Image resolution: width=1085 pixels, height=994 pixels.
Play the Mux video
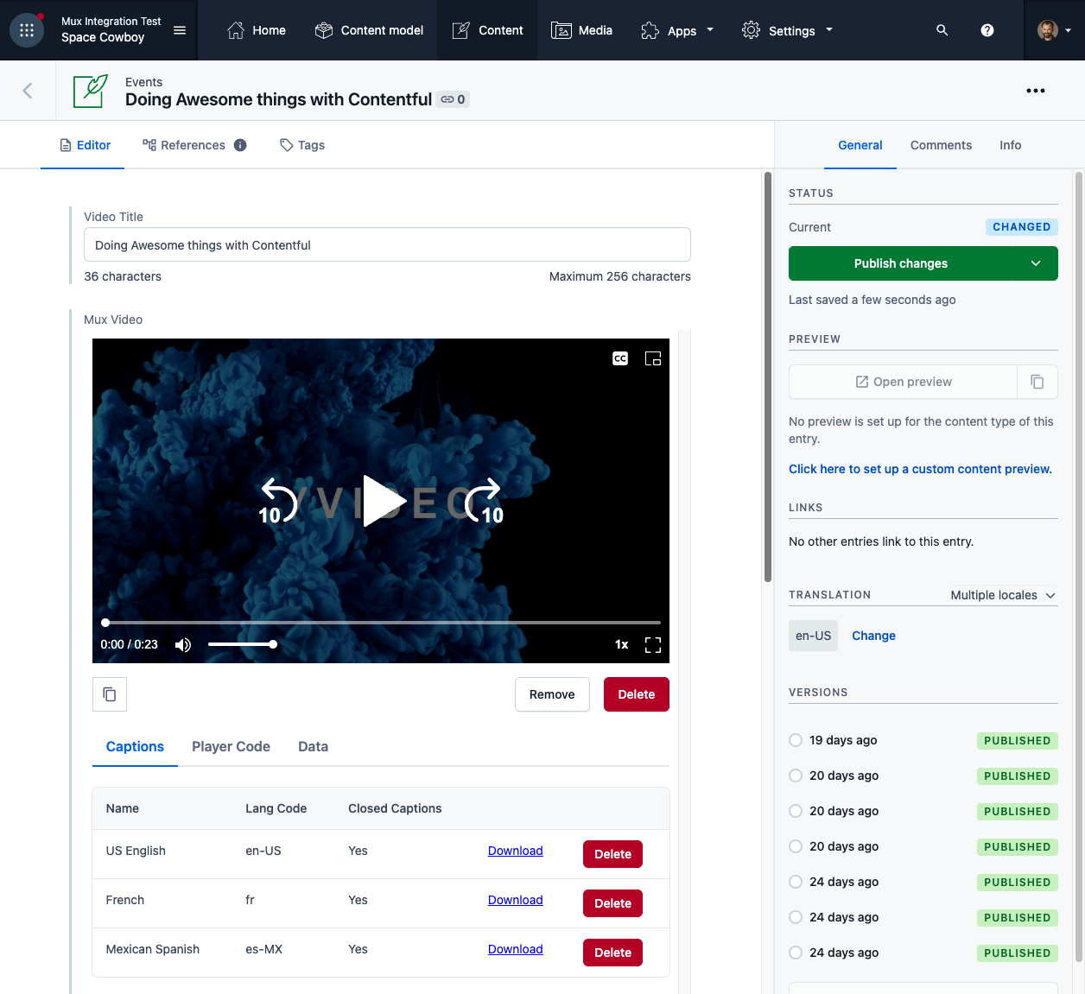pos(384,501)
